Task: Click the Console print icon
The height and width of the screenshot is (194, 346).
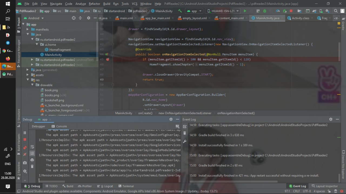Action: tap(32, 160)
